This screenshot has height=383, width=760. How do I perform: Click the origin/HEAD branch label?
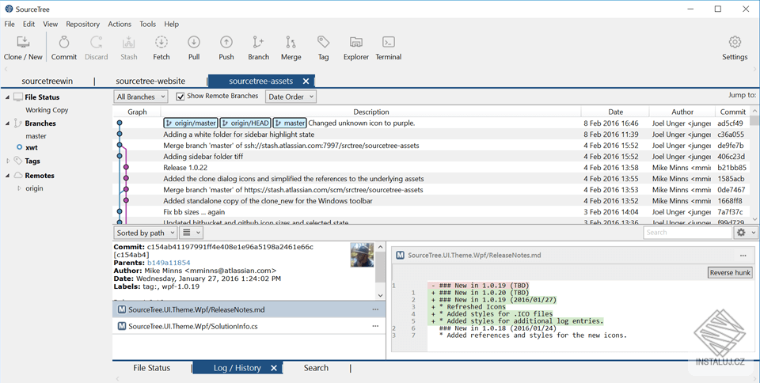[245, 123]
